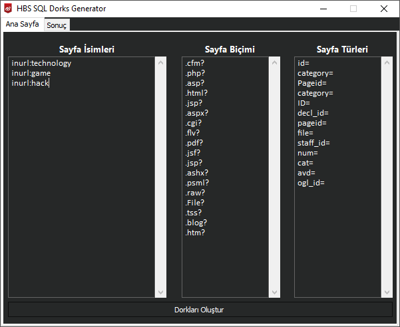Image resolution: width=400 pixels, height=327 pixels.
Task: Click the .blog? entry
Action: (196, 223)
